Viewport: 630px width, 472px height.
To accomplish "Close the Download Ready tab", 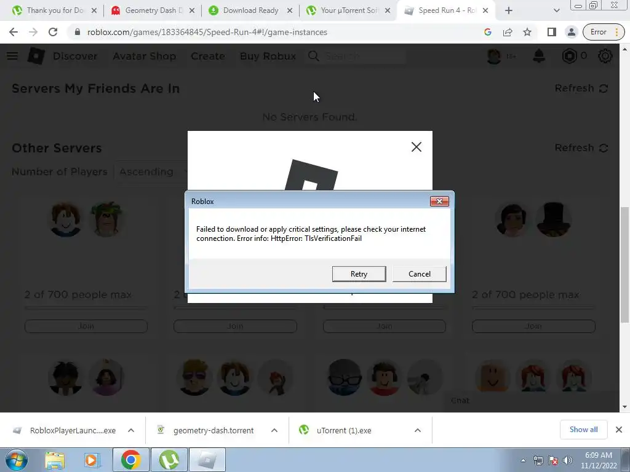I will 290,10.
